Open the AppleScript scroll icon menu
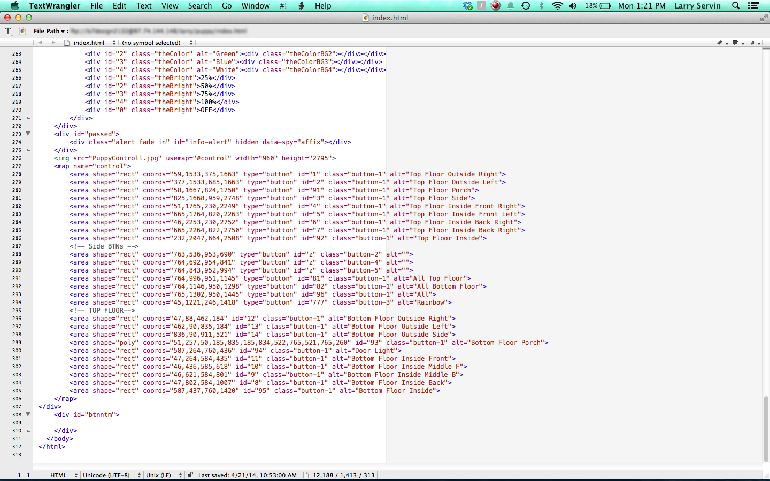This screenshot has width=770, height=481. pos(302,6)
